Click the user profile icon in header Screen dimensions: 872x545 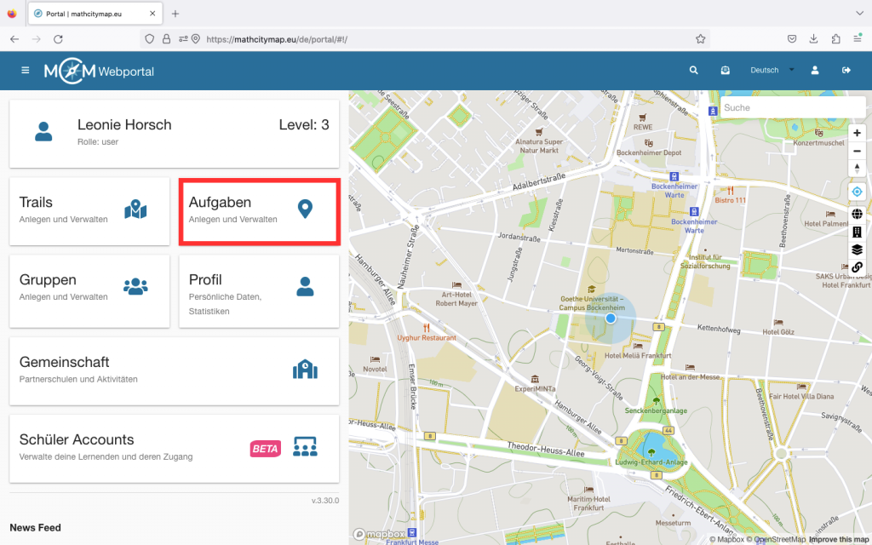point(815,71)
